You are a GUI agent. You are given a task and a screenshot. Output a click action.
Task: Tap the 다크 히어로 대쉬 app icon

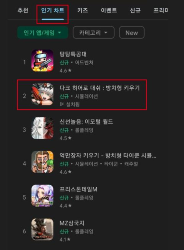[42, 94]
